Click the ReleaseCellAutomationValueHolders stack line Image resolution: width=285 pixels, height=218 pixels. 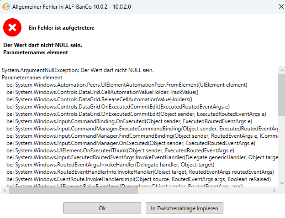99,99
